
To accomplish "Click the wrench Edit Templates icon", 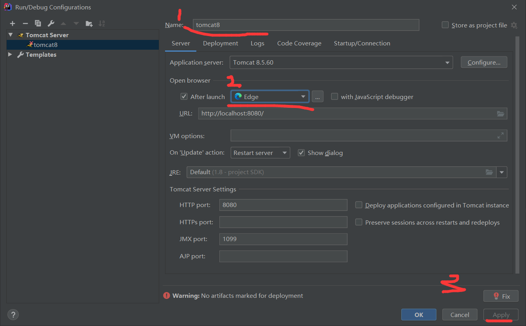I will (51, 23).
